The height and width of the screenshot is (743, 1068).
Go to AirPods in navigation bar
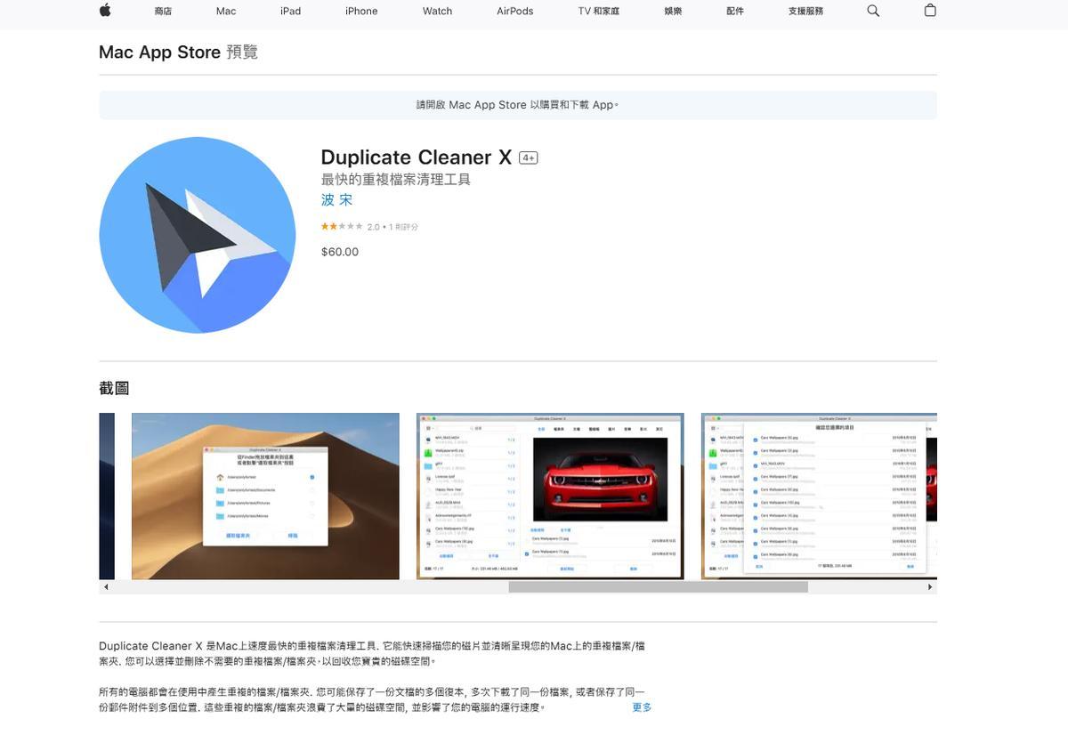[x=515, y=11]
